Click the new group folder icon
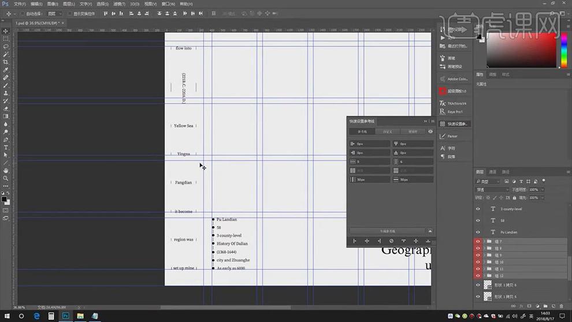 [545, 306]
